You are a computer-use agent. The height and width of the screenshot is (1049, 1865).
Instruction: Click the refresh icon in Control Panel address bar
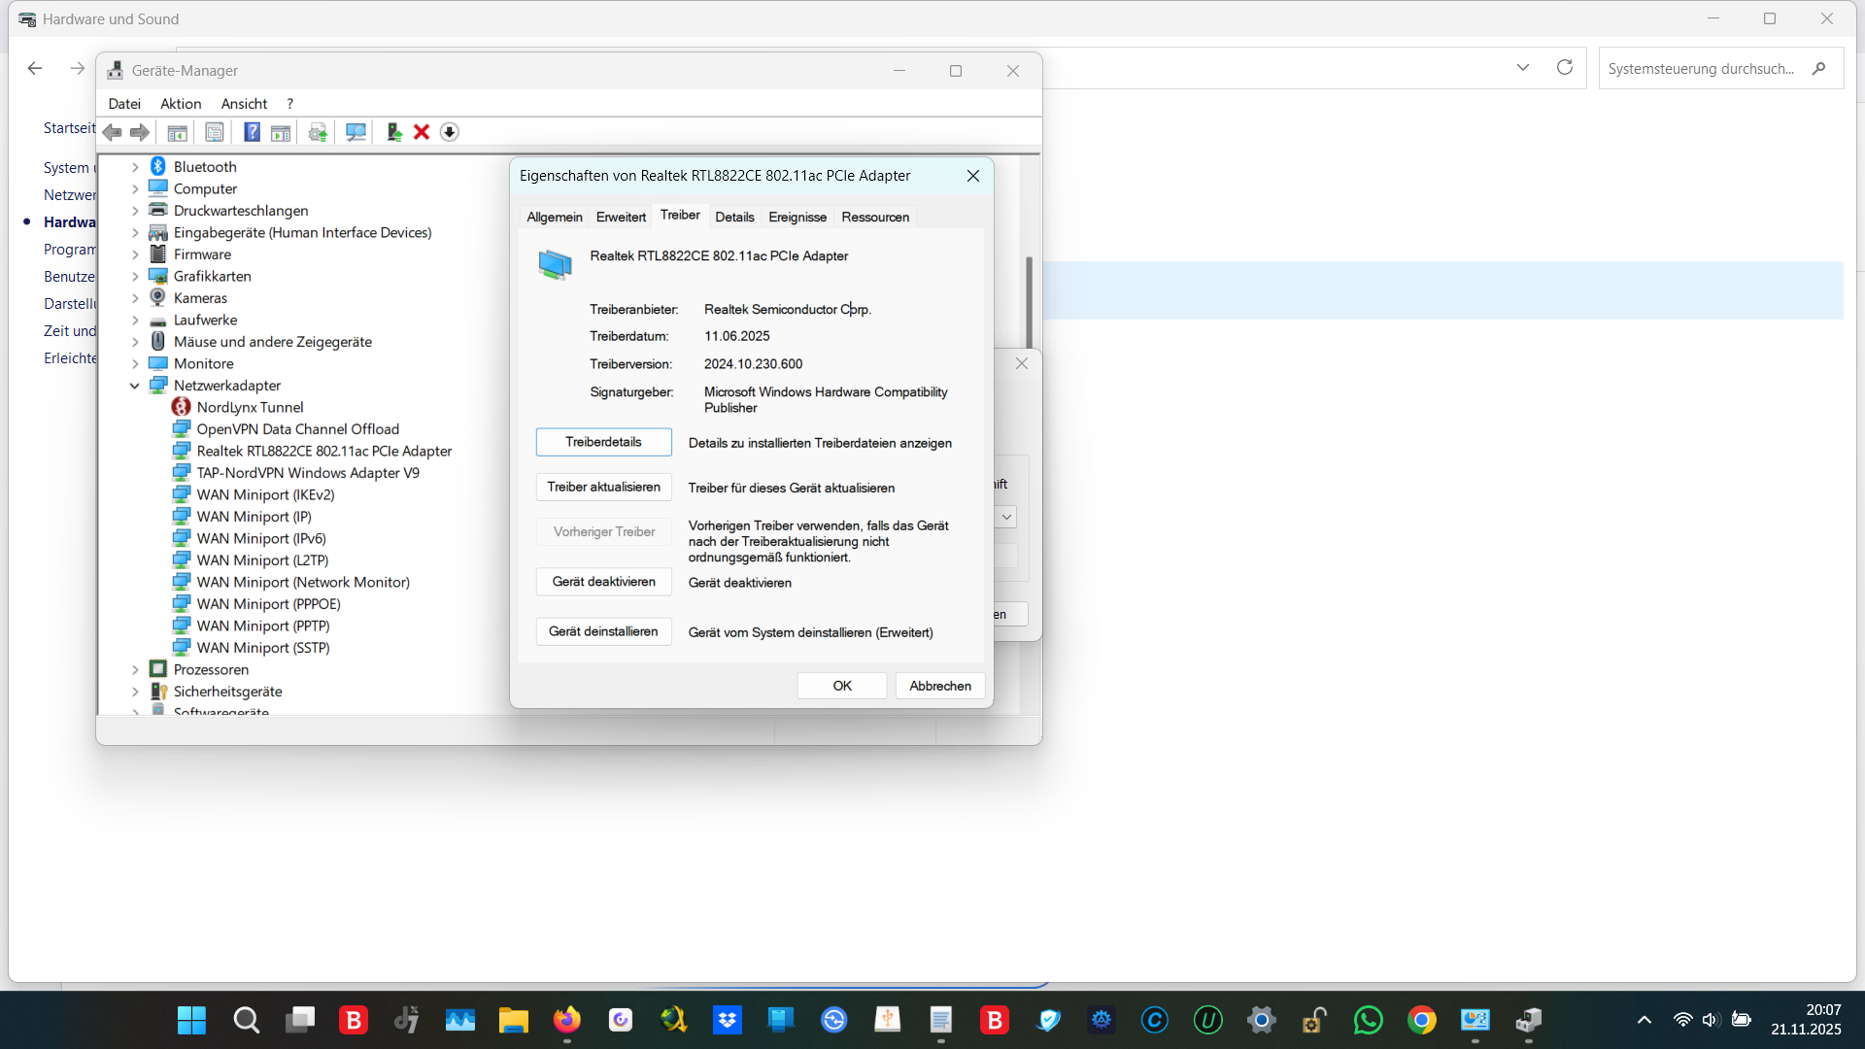click(x=1564, y=68)
